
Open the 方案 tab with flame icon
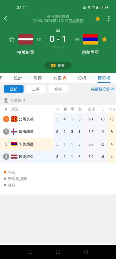[x=60, y=78]
